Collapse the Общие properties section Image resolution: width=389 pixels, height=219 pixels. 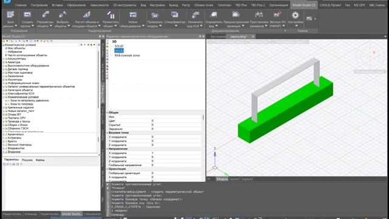click(x=108, y=113)
